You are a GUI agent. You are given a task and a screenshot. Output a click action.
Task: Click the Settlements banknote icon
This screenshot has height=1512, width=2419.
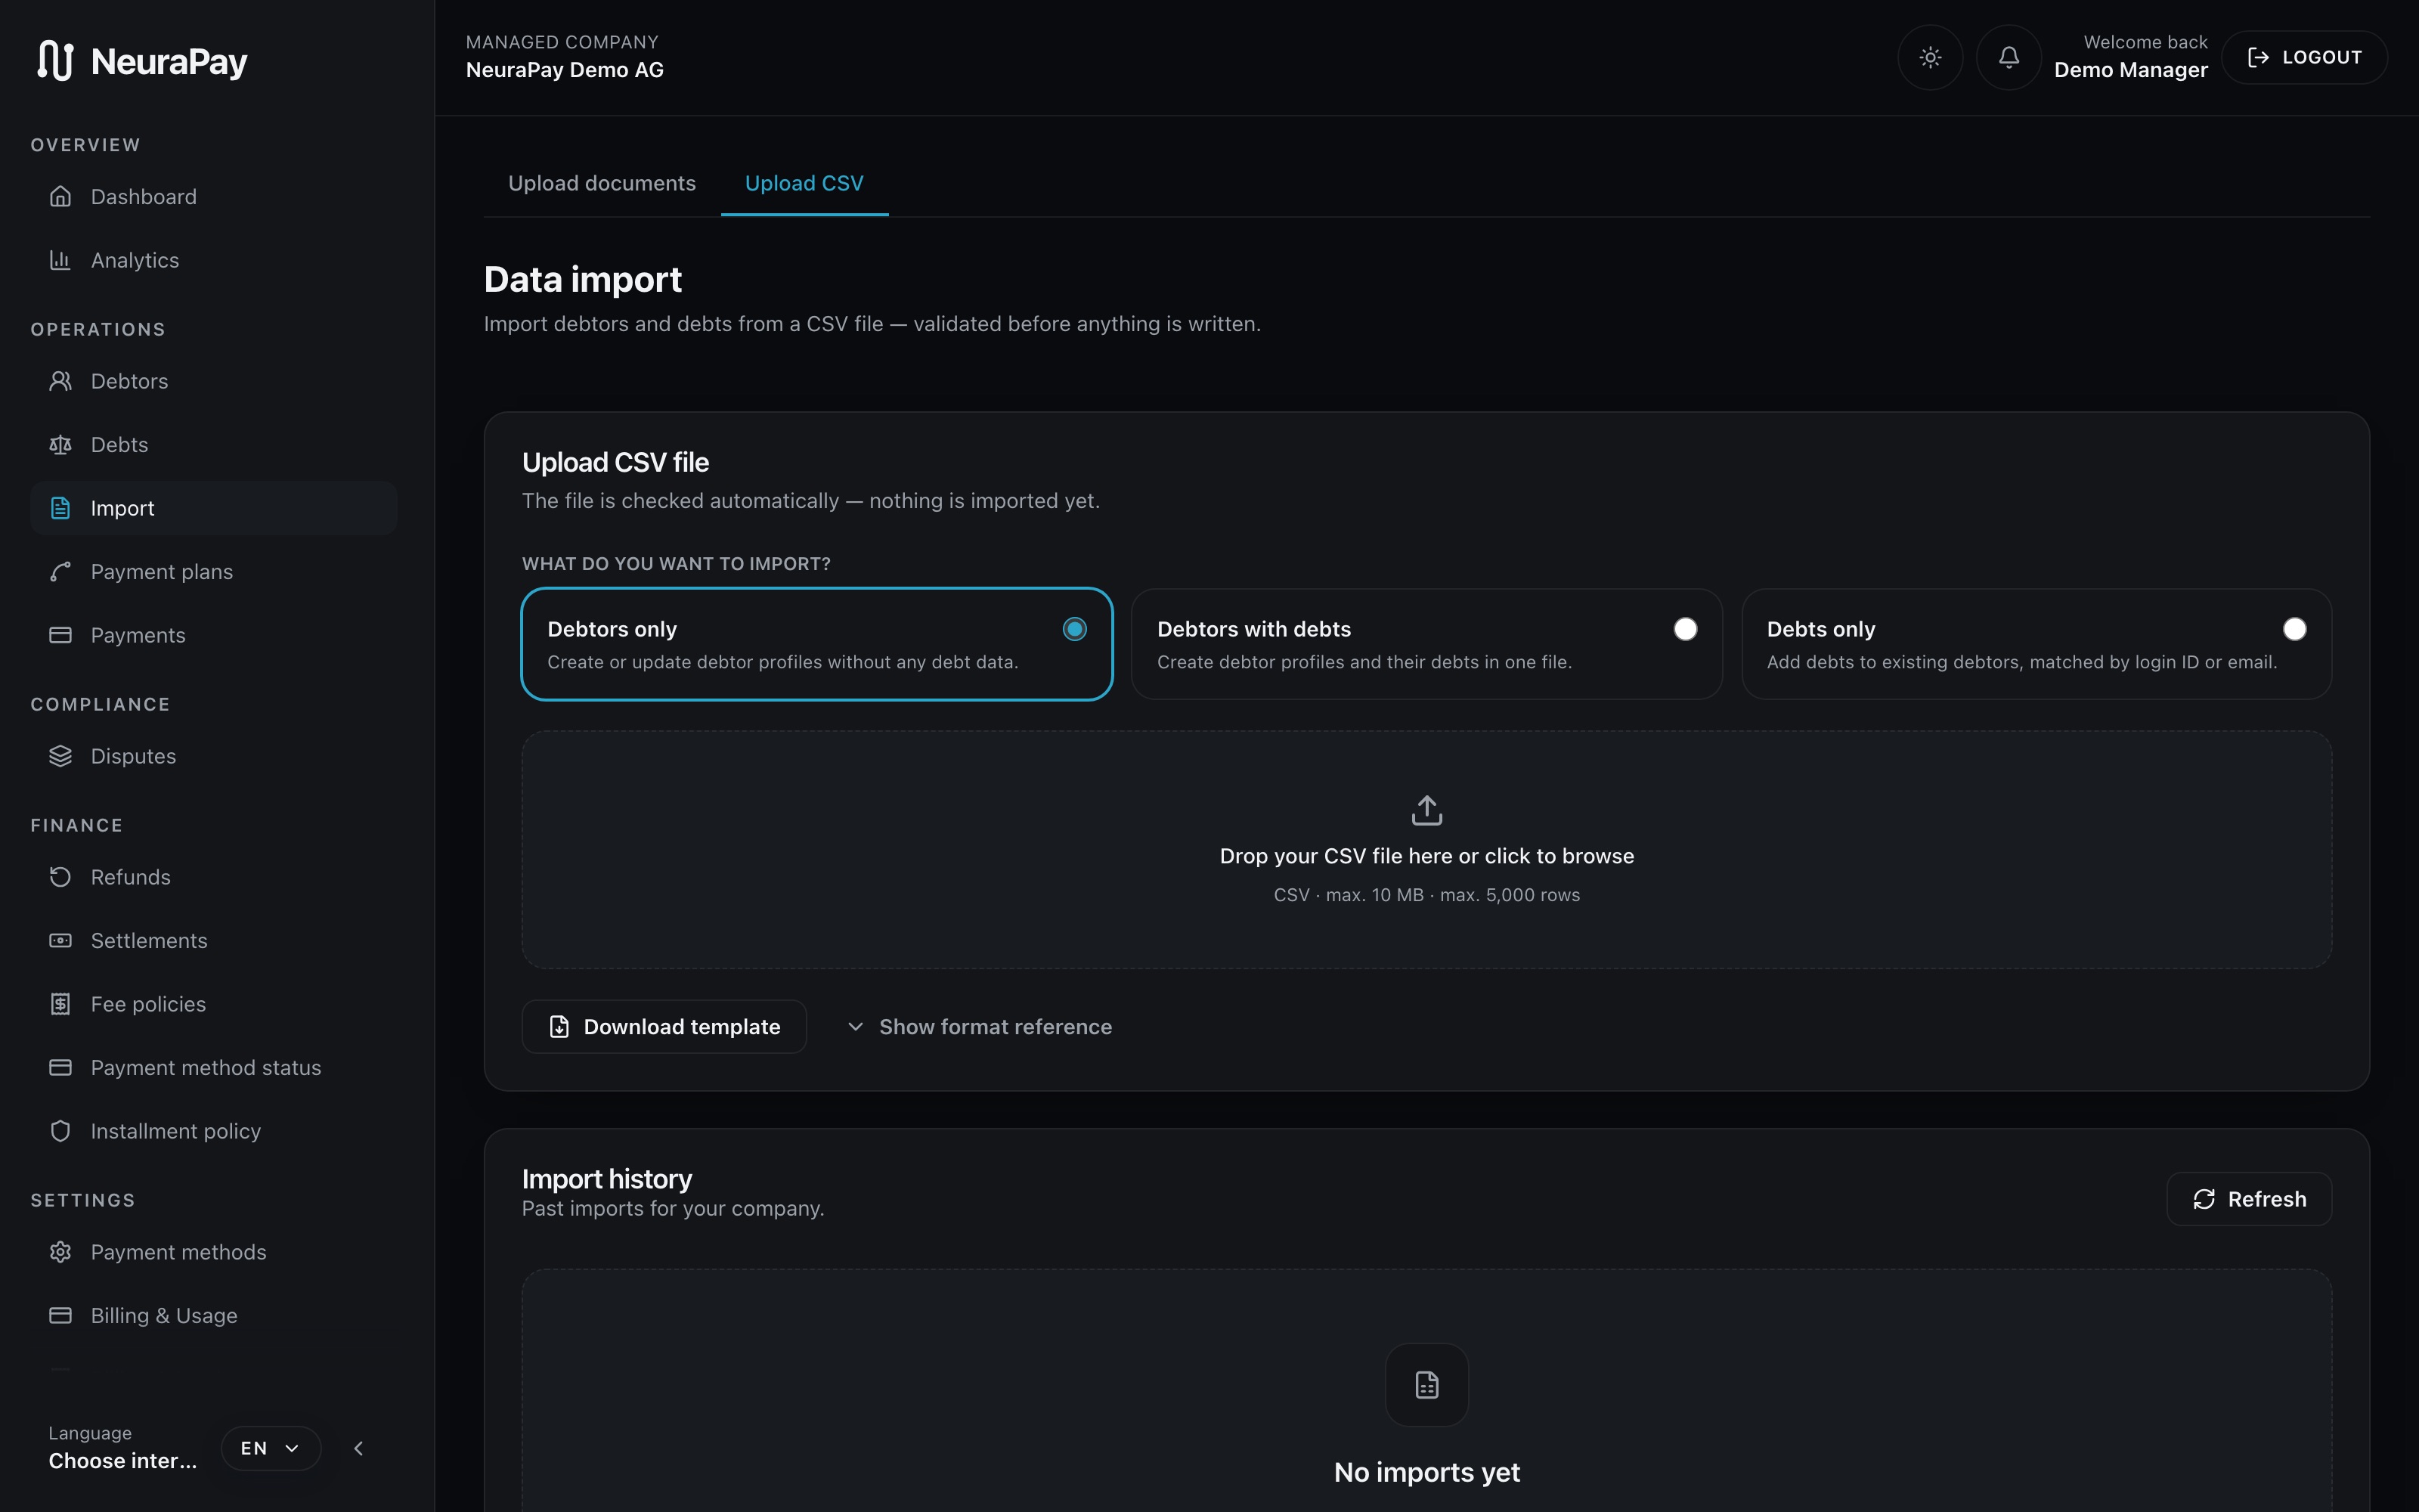coord(60,941)
